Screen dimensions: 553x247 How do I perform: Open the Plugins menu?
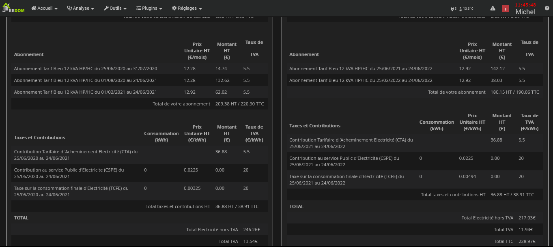[149, 8]
